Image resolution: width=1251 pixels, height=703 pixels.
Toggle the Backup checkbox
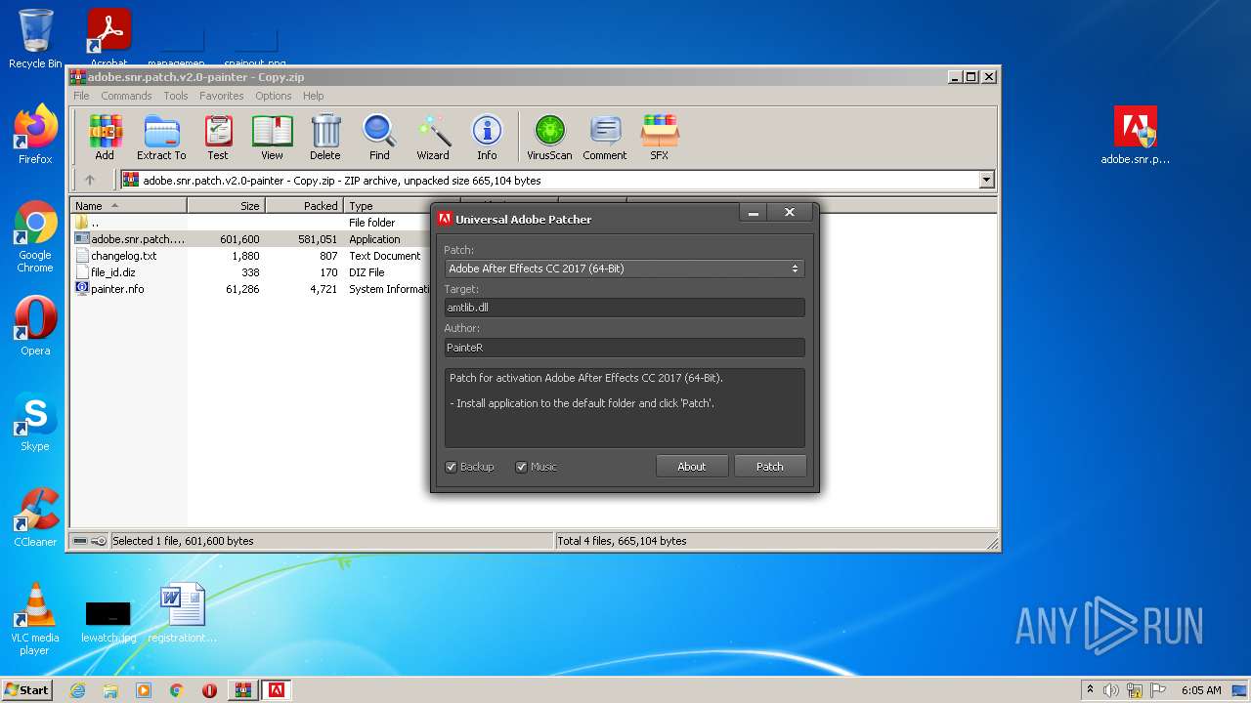[451, 467]
